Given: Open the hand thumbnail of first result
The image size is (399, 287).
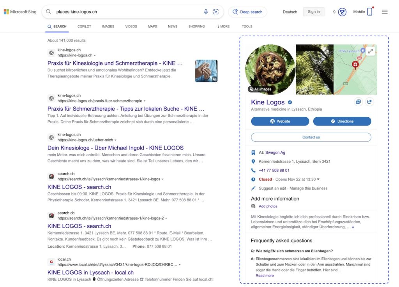Looking at the screenshot, I should click(206, 71).
